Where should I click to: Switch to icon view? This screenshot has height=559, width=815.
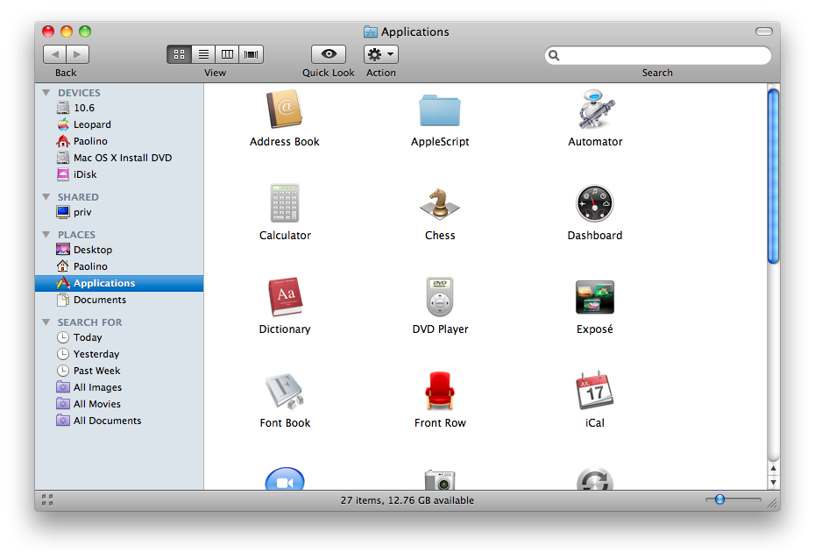tap(179, 54)
